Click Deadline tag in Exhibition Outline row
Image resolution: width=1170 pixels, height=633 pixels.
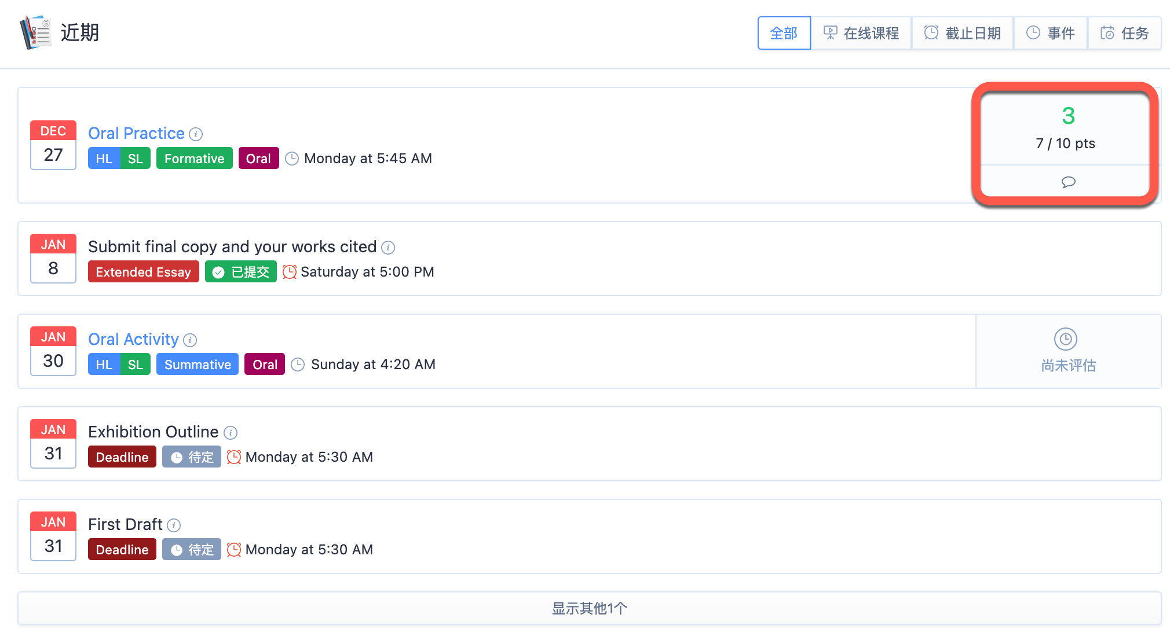pyautogui.click(x=122, y=457)
